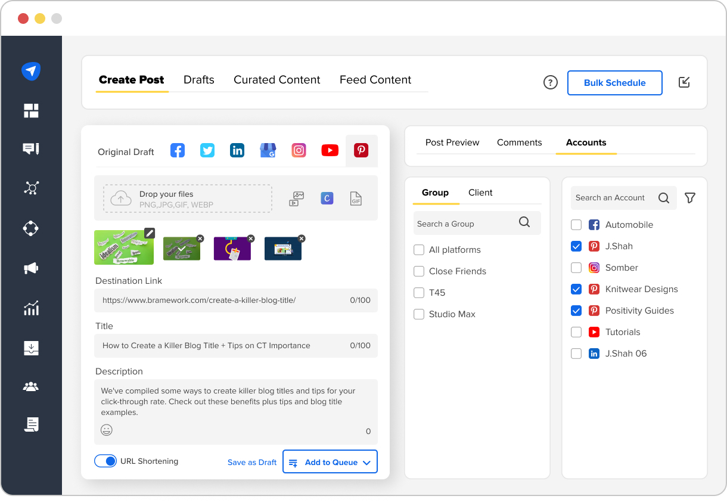Open the Post Preview tab
Screen dimensions: 727x502
pyautogui.click(x=452, y=142)
